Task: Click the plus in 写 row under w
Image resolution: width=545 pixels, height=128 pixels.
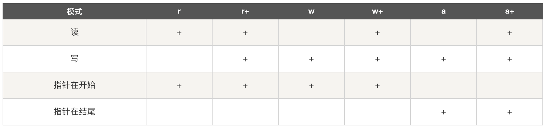Action: [311, 59]
